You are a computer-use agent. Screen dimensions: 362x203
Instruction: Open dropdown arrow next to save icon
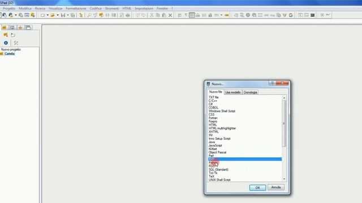(x=68, y=15)
